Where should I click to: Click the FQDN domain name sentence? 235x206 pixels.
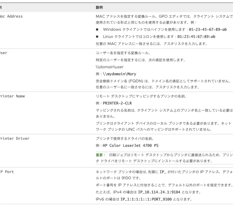163,81
